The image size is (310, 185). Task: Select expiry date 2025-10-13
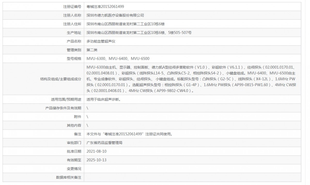[96, 160]
